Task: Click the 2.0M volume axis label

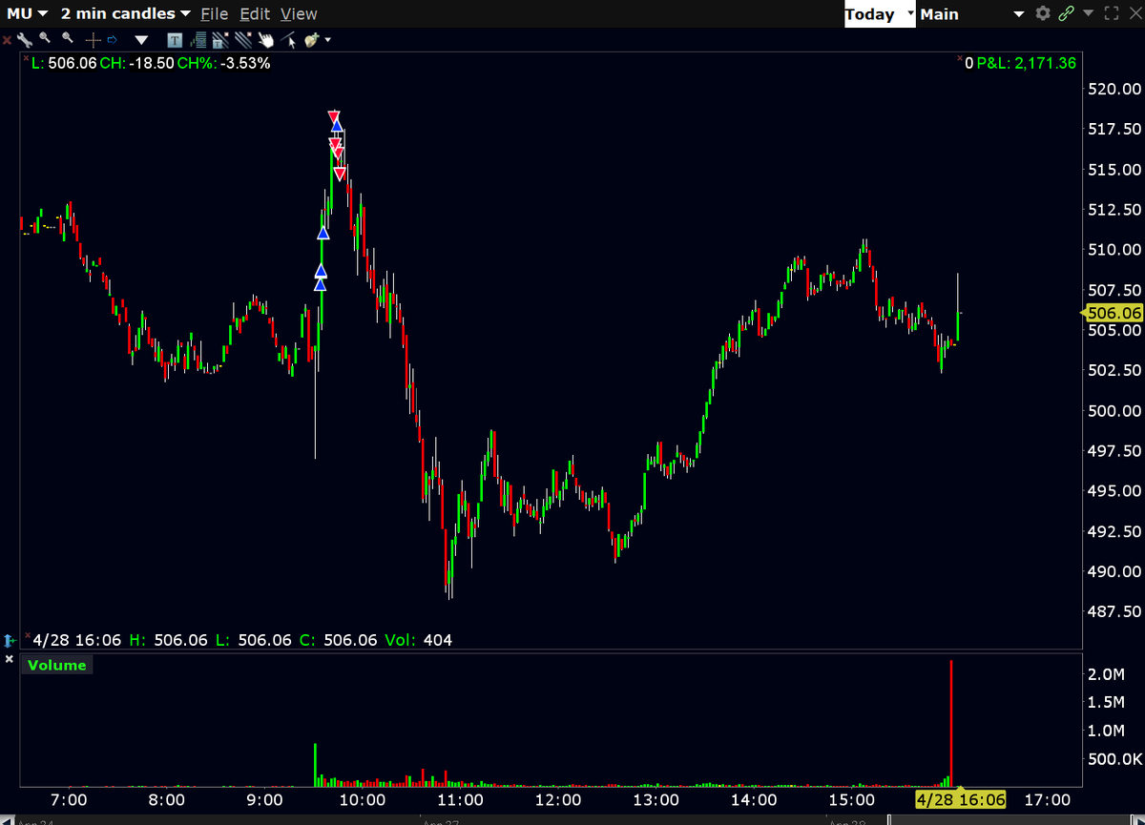Action: tap(1105, 674)
